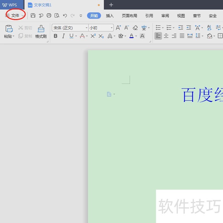This screenshot has height=223, width=223.
Task: Expand underline style dropdown arrow
Action: point(76,36)
